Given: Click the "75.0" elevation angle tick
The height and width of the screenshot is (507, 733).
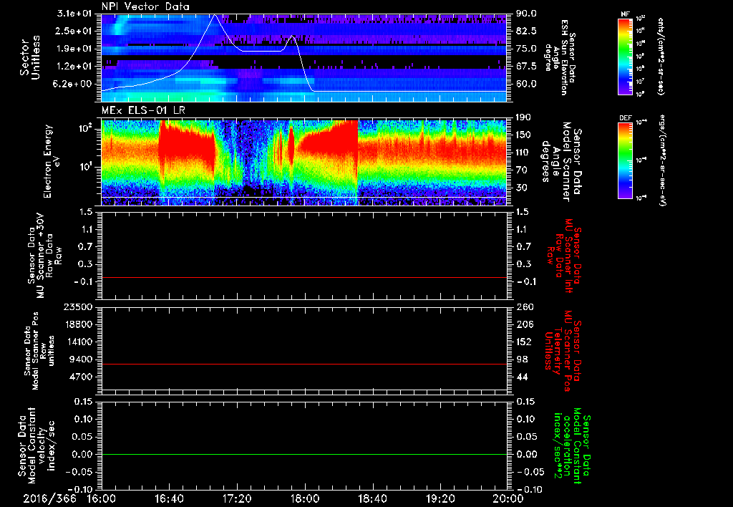Looking at the screenshot, I should tap(526, 49).
